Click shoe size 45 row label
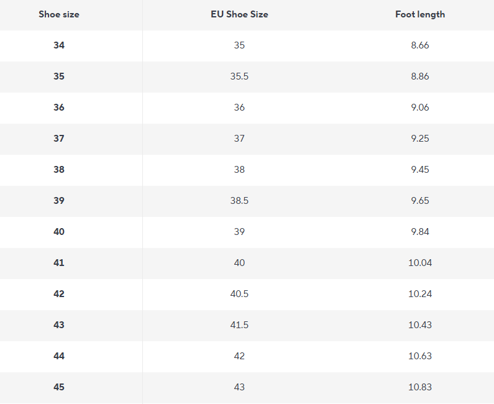The height and width of the screenshot is (404, 494). [x=59, y=387]
